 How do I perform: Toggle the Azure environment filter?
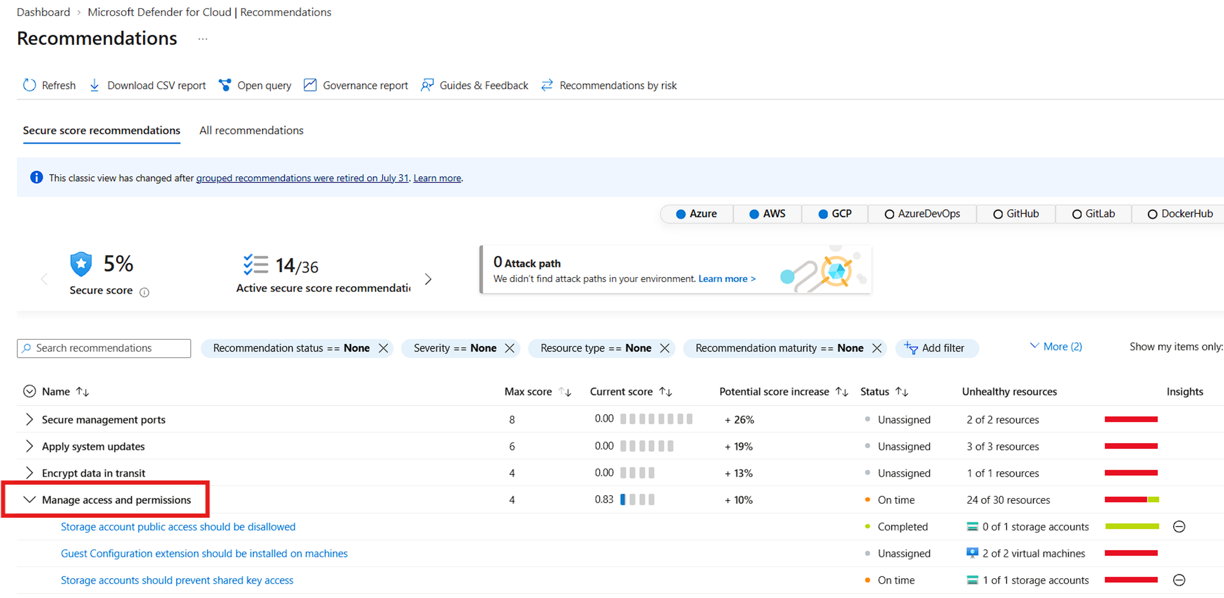click(696, 214)
